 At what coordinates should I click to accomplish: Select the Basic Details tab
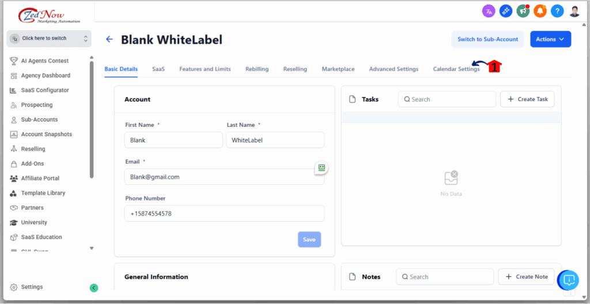tap(121, 69)
